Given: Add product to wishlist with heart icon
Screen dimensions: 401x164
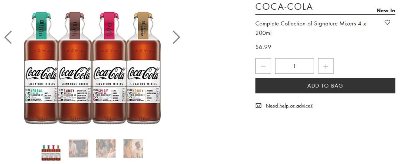Looking at the screenshot, I should pos(387,23).
